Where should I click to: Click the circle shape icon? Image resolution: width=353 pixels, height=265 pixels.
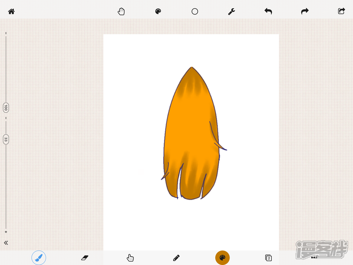pyautogui.click(x=195, y=11)
